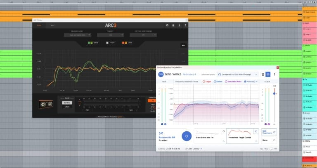Click left input channel L indicator in Sonarworks

[162, 124]
